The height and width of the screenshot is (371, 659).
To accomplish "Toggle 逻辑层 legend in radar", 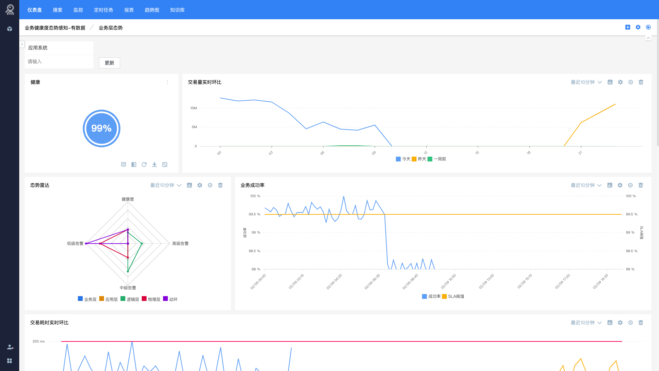I will tap(130, 299).
